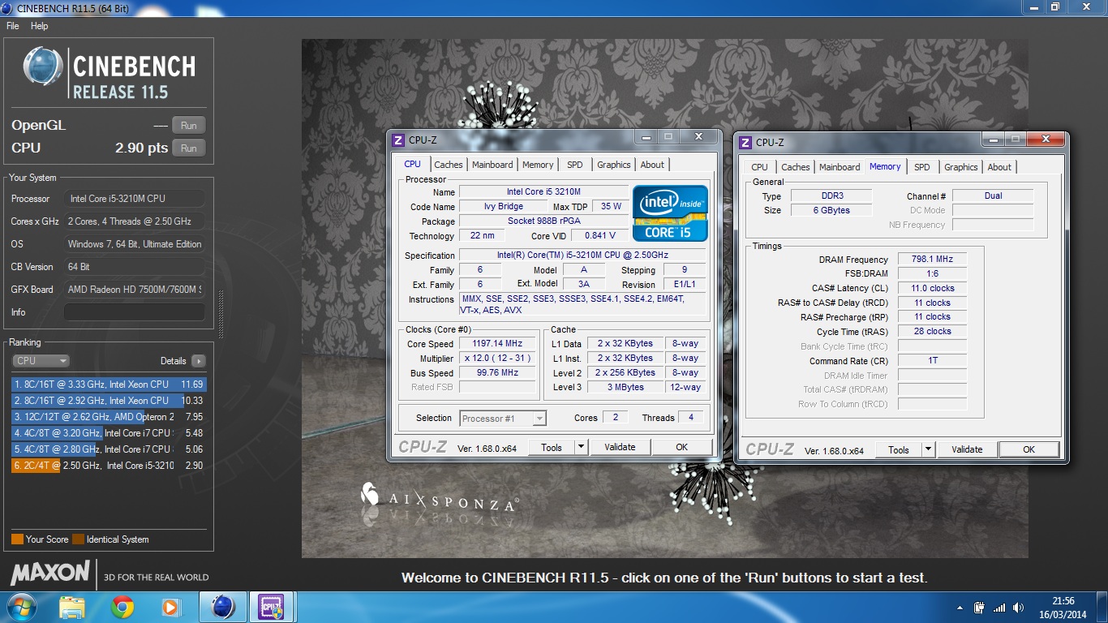Image resolution: width=1108 pixels, height=623 pixels.
Task: Click the MAXON logo
Action: coord(49,573)
